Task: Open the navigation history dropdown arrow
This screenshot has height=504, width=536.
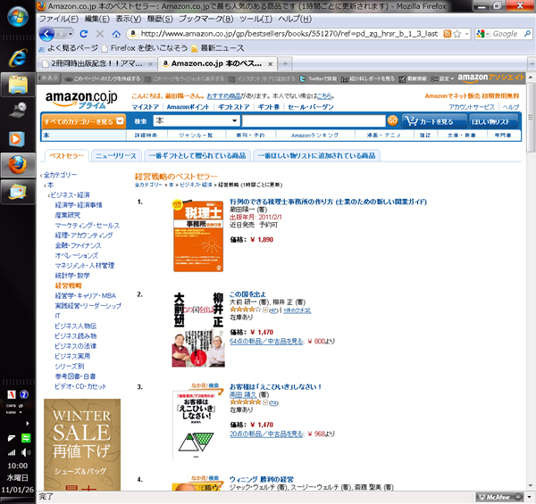Action: (x=71, y=34)
